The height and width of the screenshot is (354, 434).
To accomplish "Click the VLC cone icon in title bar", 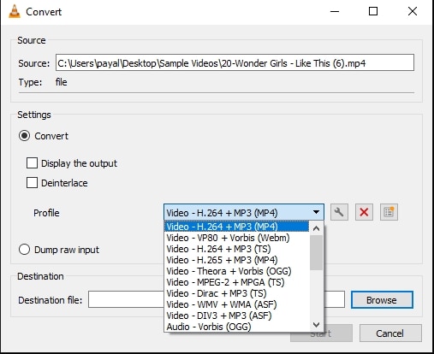I will 15,11.
